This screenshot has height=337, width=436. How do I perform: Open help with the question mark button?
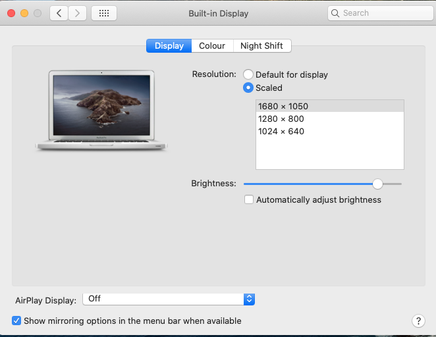click(418, 321)
